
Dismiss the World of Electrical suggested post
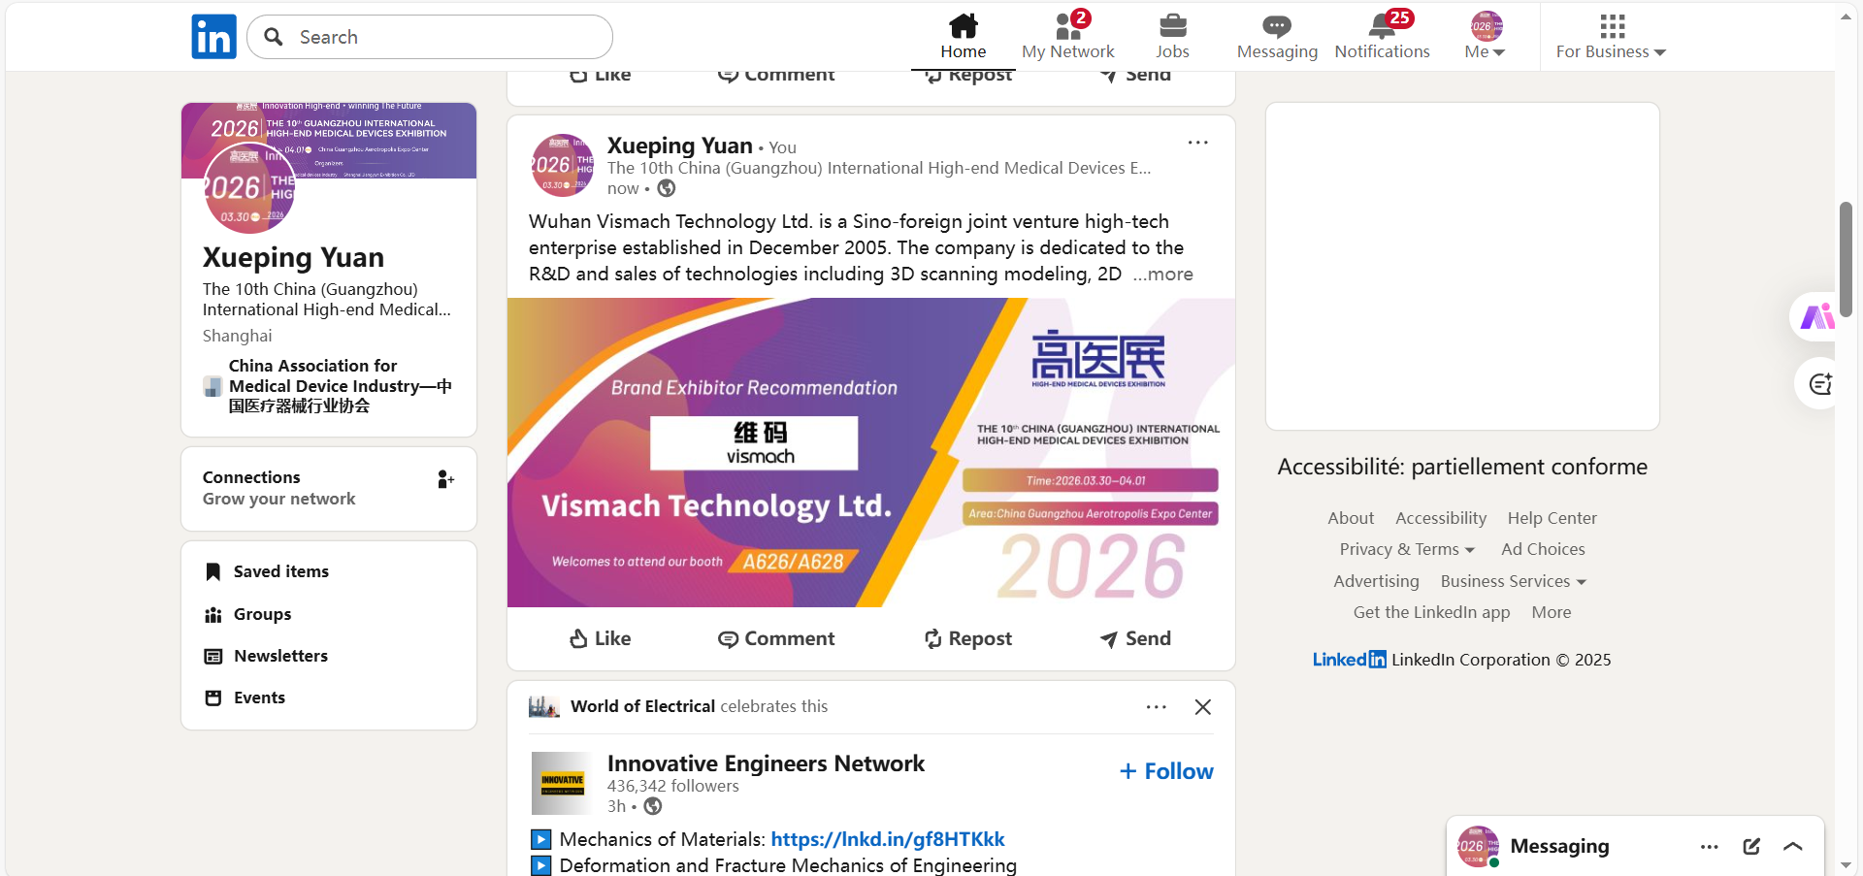(1203, 707)
